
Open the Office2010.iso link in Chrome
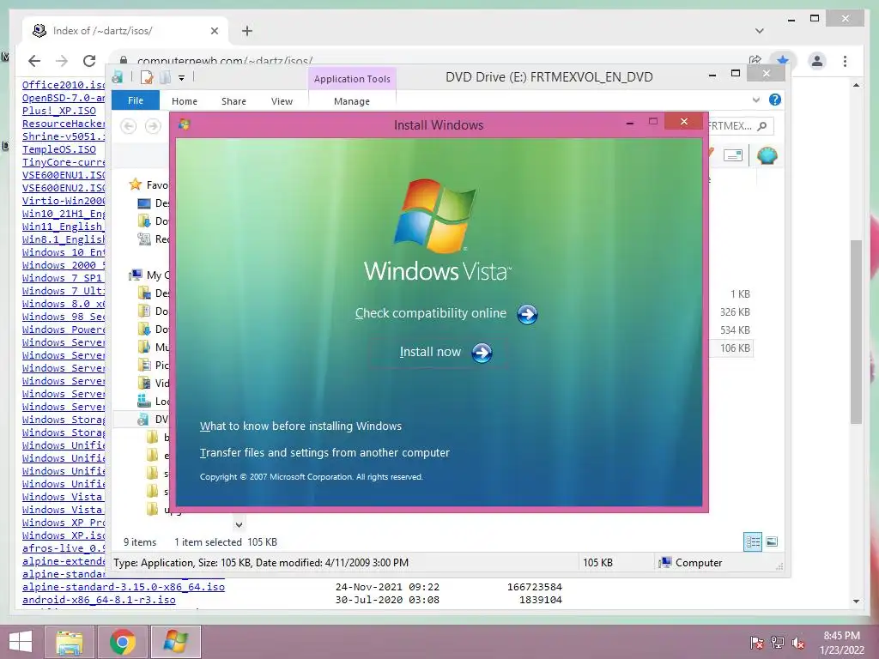[x=64, y=85]
